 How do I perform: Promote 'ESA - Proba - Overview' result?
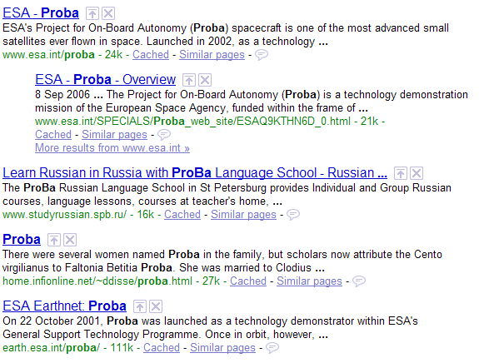[189, 80]
